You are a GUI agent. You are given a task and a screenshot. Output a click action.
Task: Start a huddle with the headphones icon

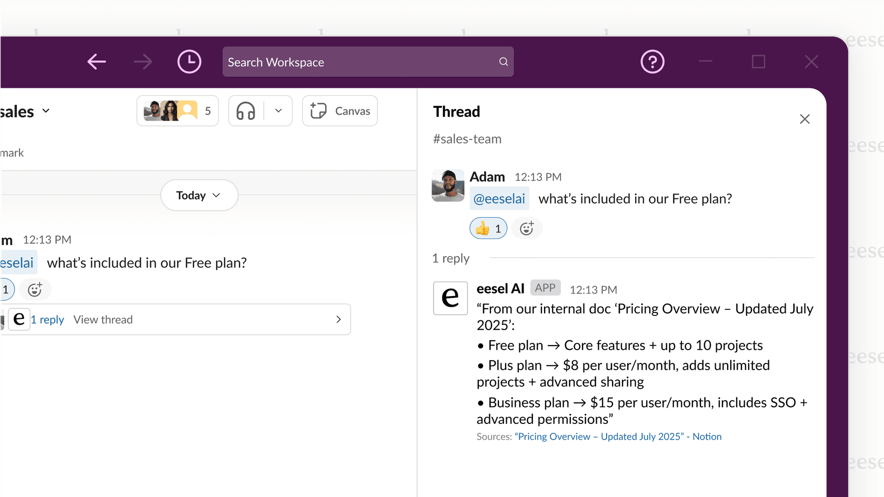(x=246, y=110)
